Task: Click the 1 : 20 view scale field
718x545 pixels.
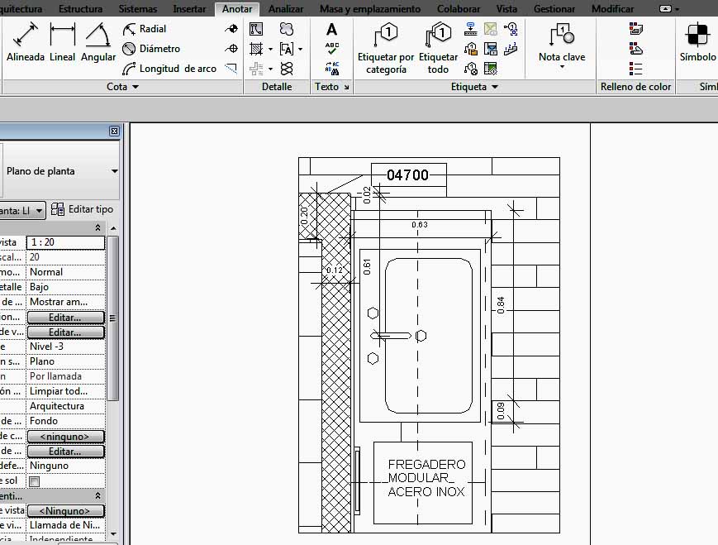Action: tap(65, 242)
